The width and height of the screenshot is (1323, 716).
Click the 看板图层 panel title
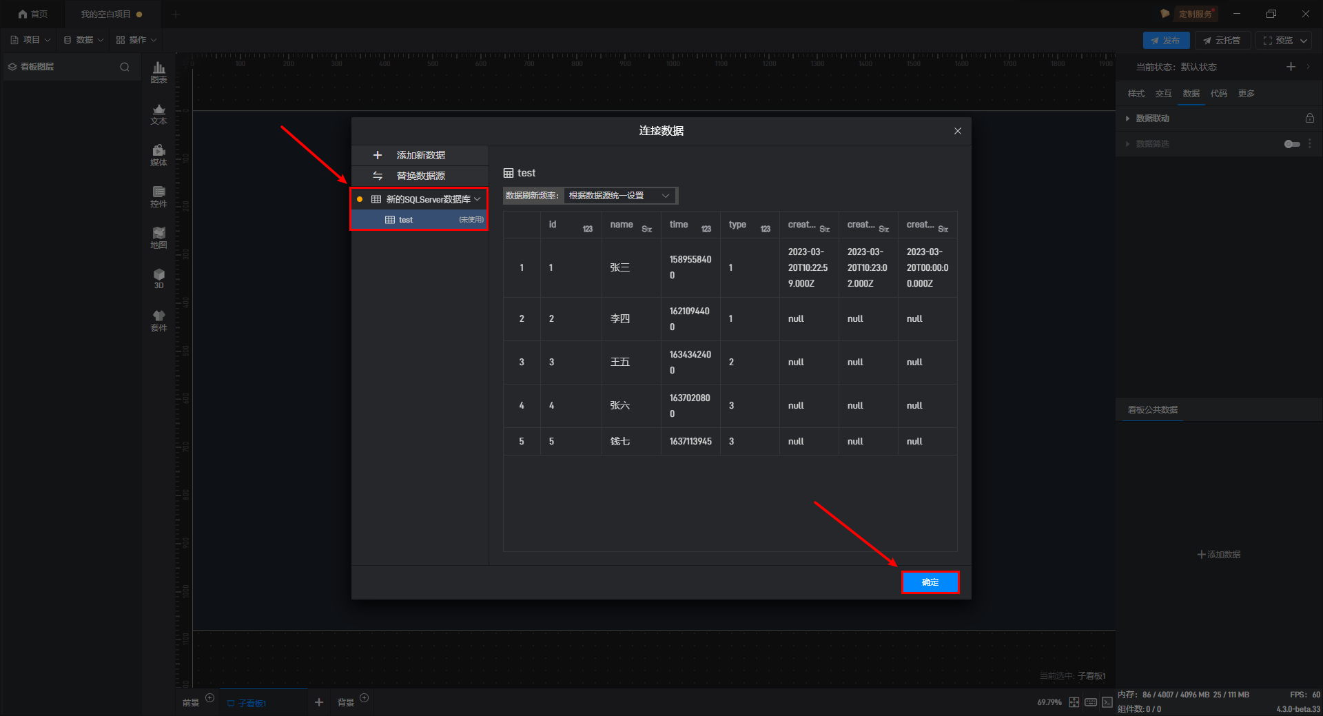tap(37, 67)
